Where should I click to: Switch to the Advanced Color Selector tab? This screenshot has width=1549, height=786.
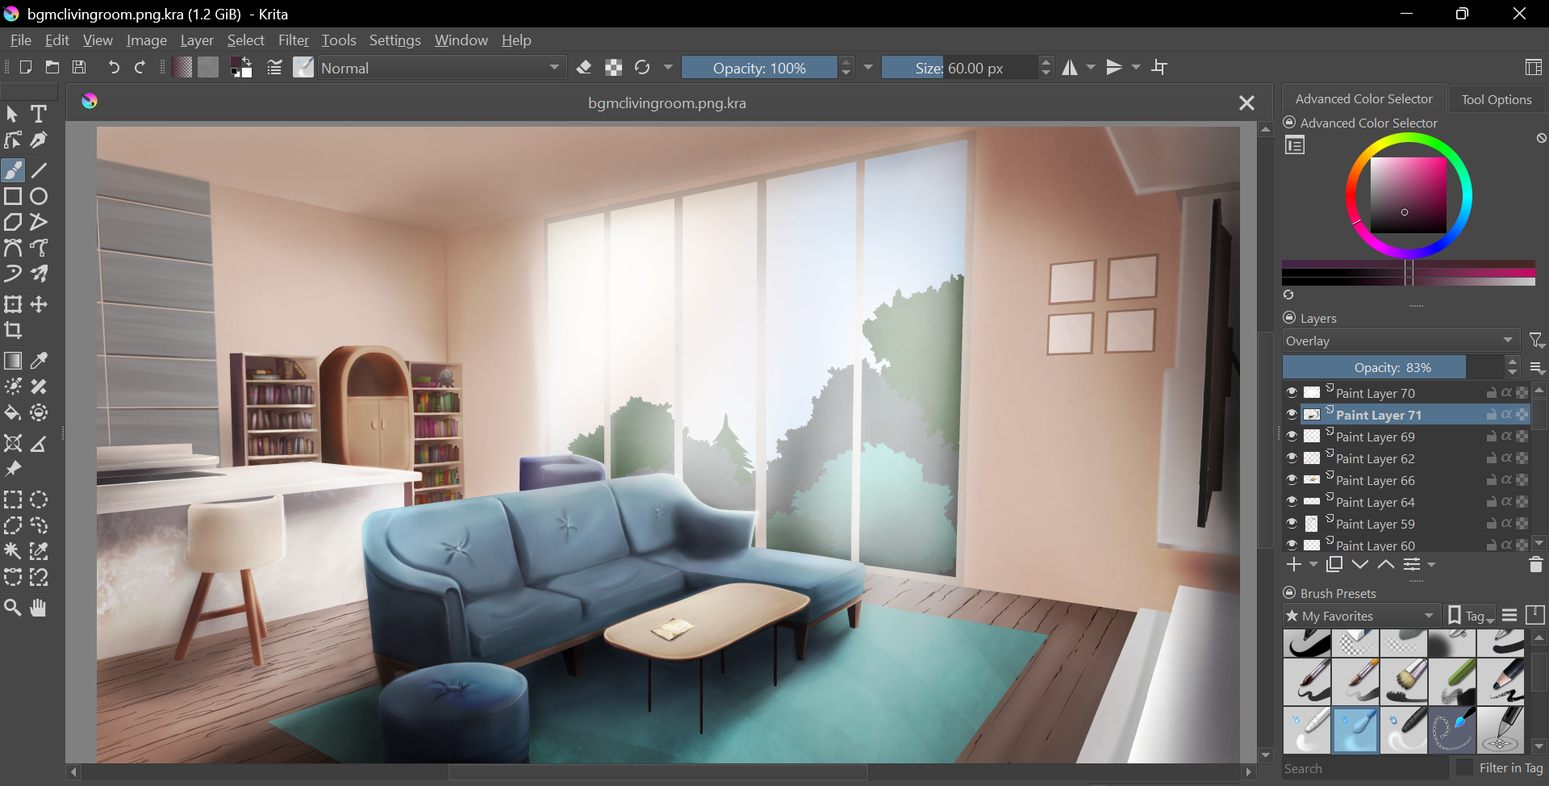(x=1363, y=98)
